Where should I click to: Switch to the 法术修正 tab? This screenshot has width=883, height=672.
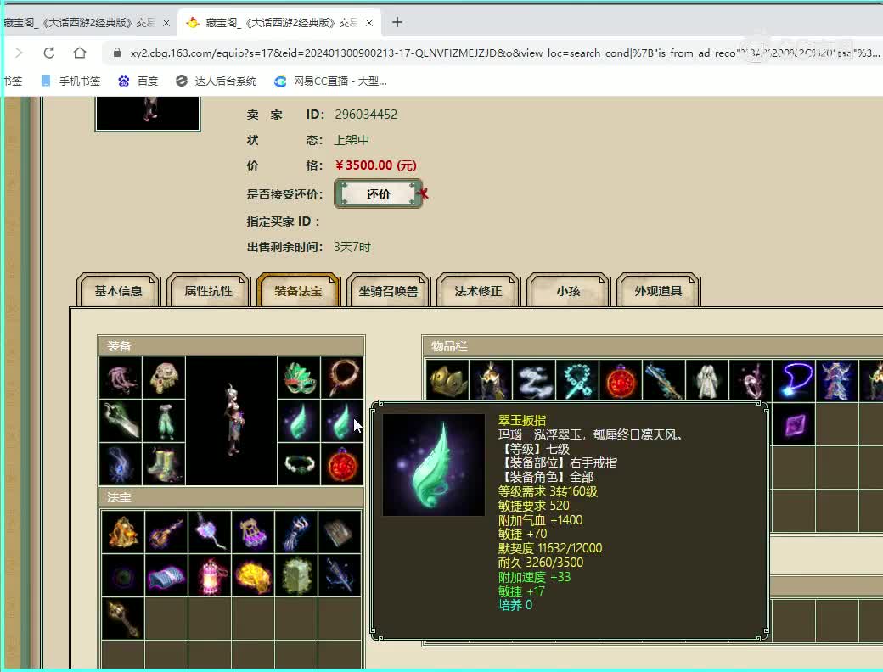(478, 291)
